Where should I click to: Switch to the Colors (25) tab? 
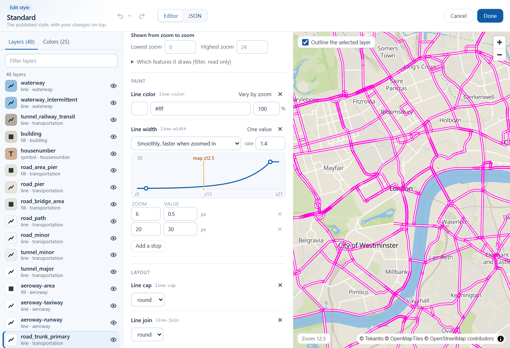pyautogui.click(x=56, y=42)
